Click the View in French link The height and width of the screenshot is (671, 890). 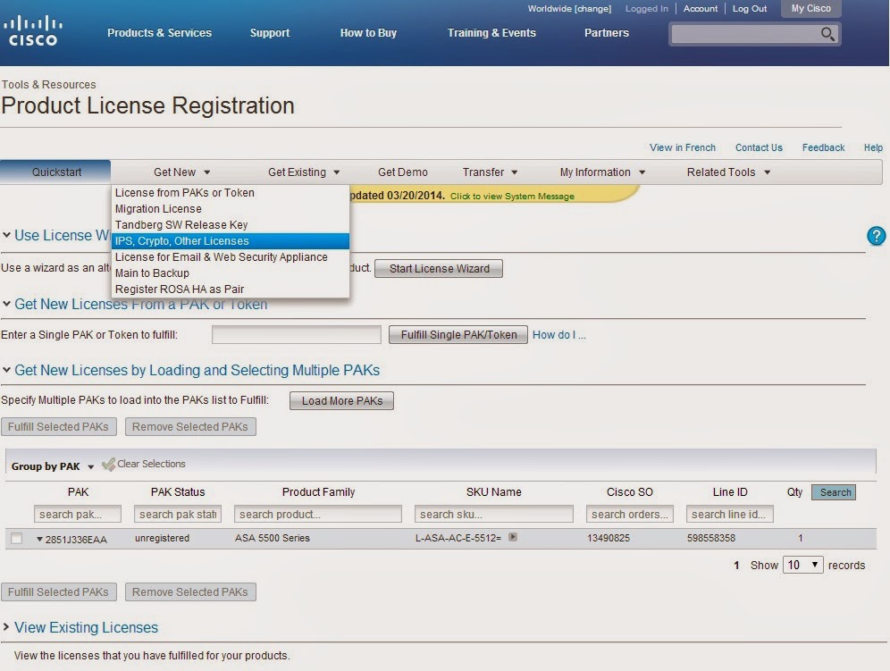(x=683, y=147)
